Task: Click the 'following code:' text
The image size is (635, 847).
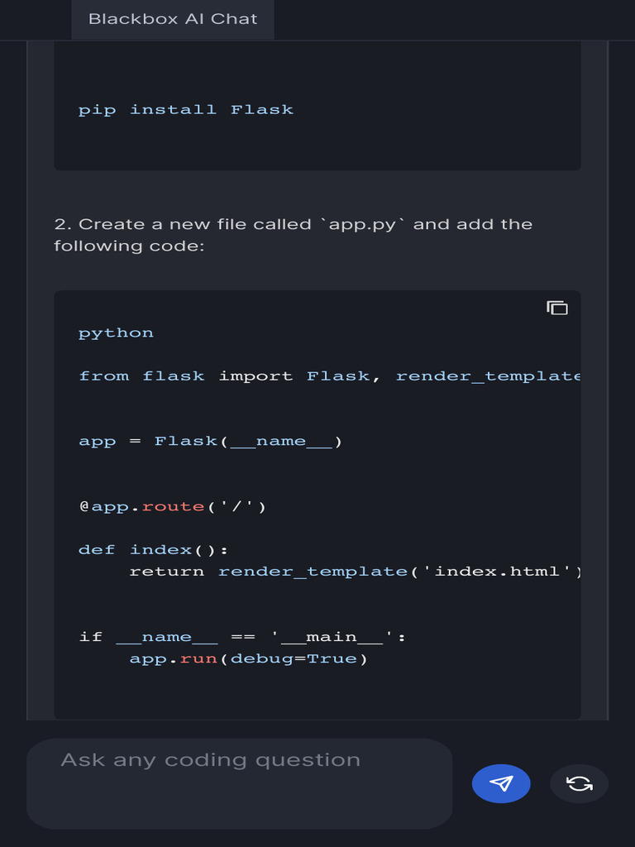Action: (x=129, y=246)
